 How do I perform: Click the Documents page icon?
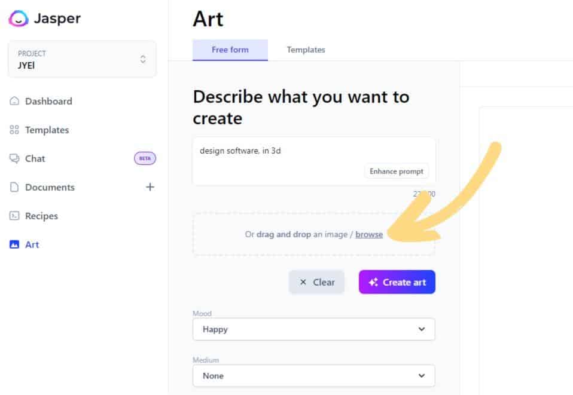click(14, 187)
